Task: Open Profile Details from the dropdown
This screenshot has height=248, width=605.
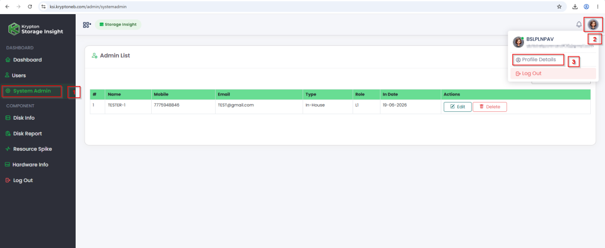Action: click(x=539, y=59)
